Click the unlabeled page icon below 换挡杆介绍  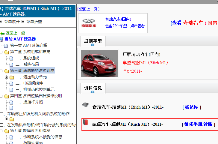click(11, 108)
